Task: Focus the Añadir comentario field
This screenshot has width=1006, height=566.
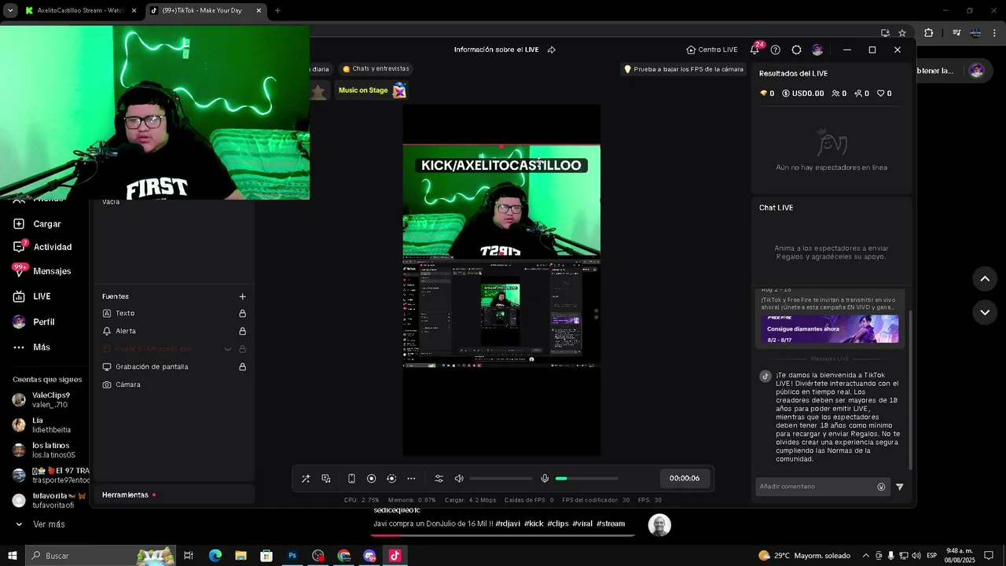Action: coord(816,487)
